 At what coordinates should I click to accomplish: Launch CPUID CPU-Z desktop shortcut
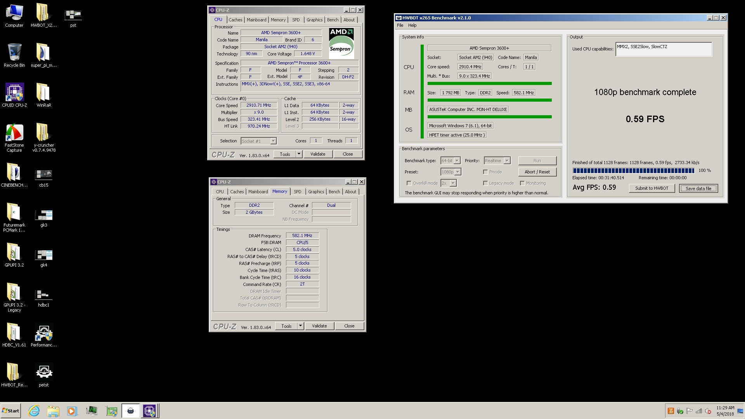[14, 95]
